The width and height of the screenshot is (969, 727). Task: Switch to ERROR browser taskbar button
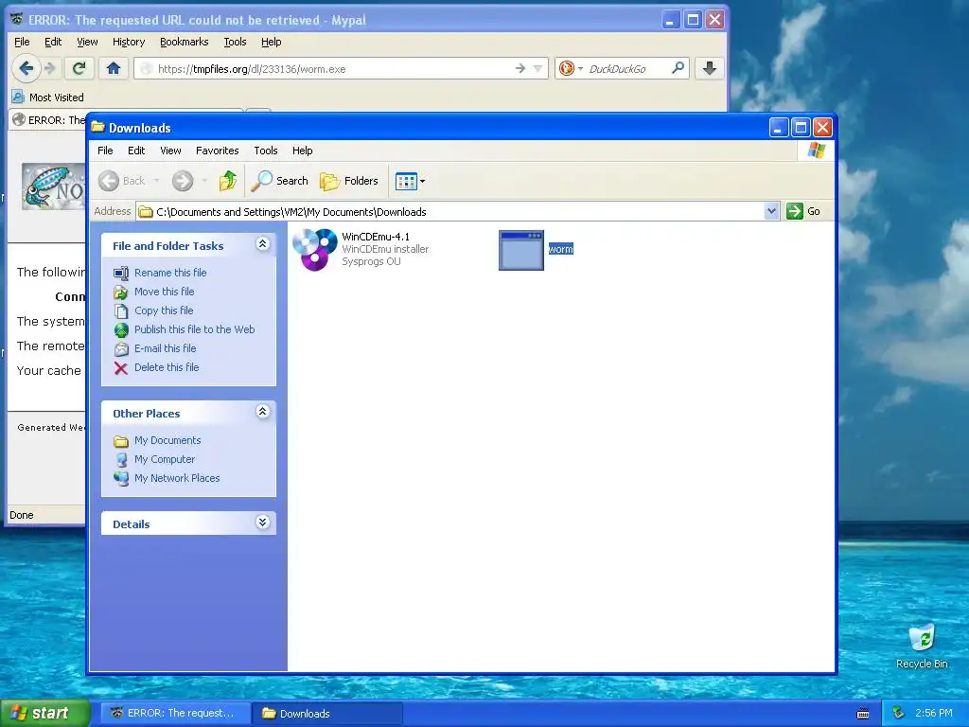tap(175, 714)
